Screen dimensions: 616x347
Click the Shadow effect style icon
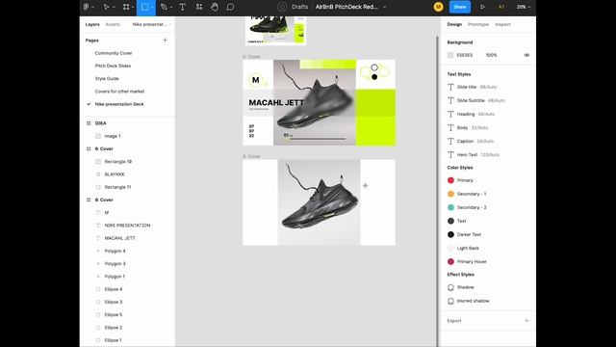click(450, 287)
